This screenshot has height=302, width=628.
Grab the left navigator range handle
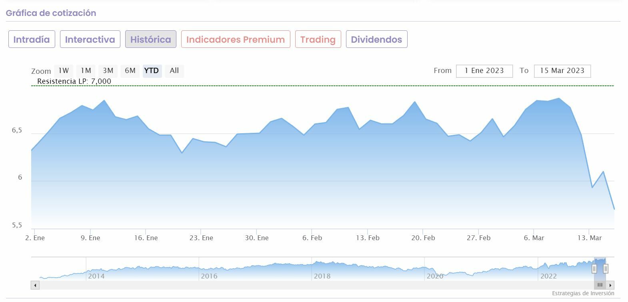tap(594, 268)
